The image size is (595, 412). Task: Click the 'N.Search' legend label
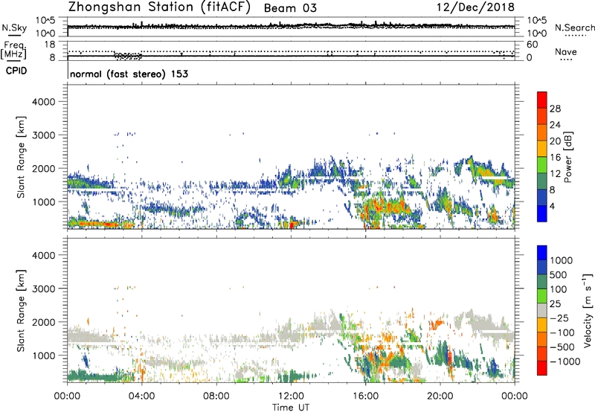(x=574, y=28)
